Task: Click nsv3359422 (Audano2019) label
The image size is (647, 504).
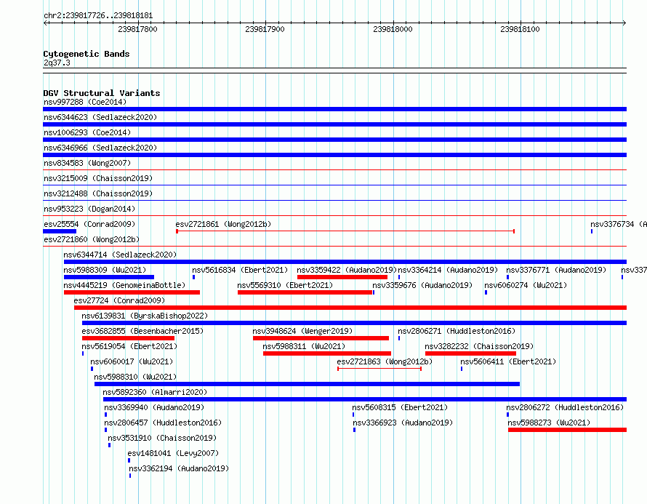Action: (347, 270)
